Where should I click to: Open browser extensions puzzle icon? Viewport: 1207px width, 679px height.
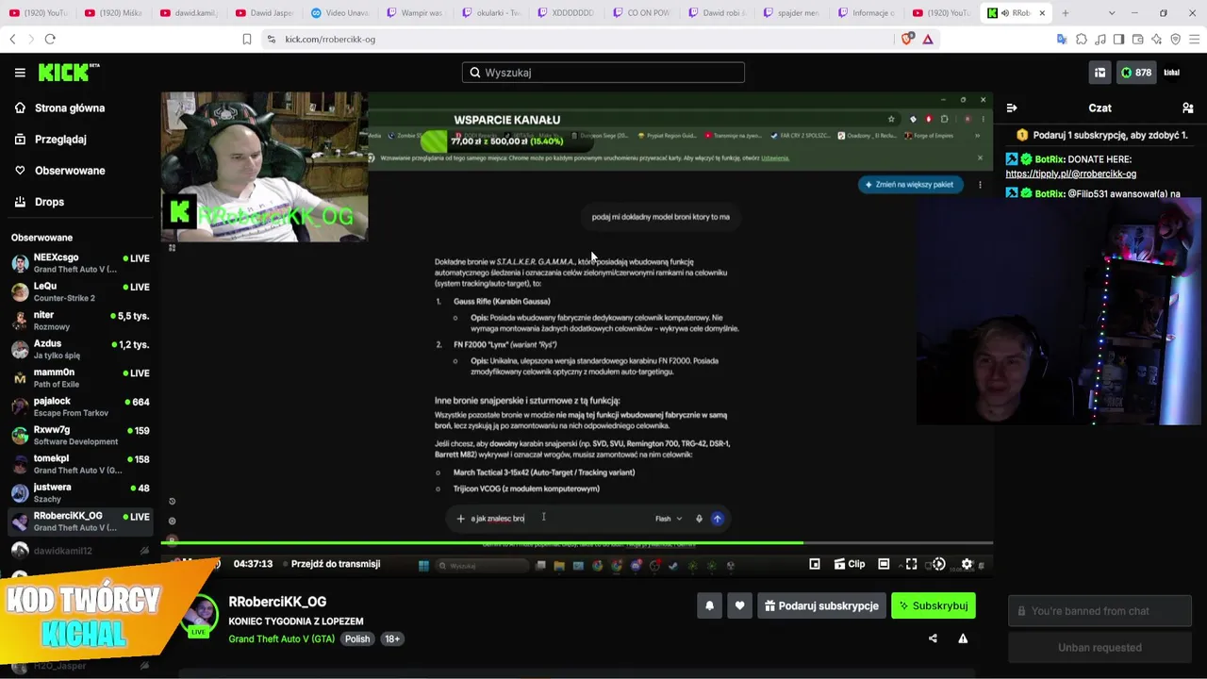(x=1082, y=39)
